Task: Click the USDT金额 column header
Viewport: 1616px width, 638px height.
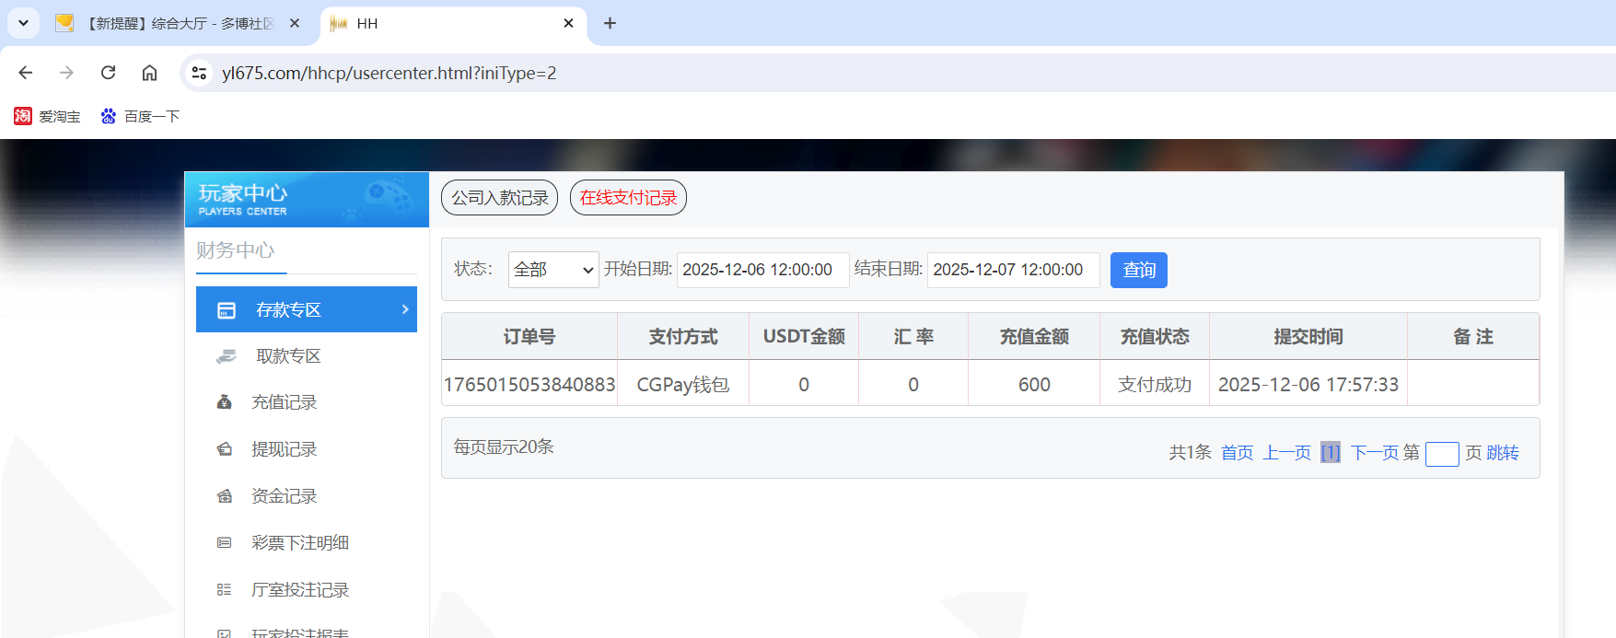Action: click(x=804, y=337)
